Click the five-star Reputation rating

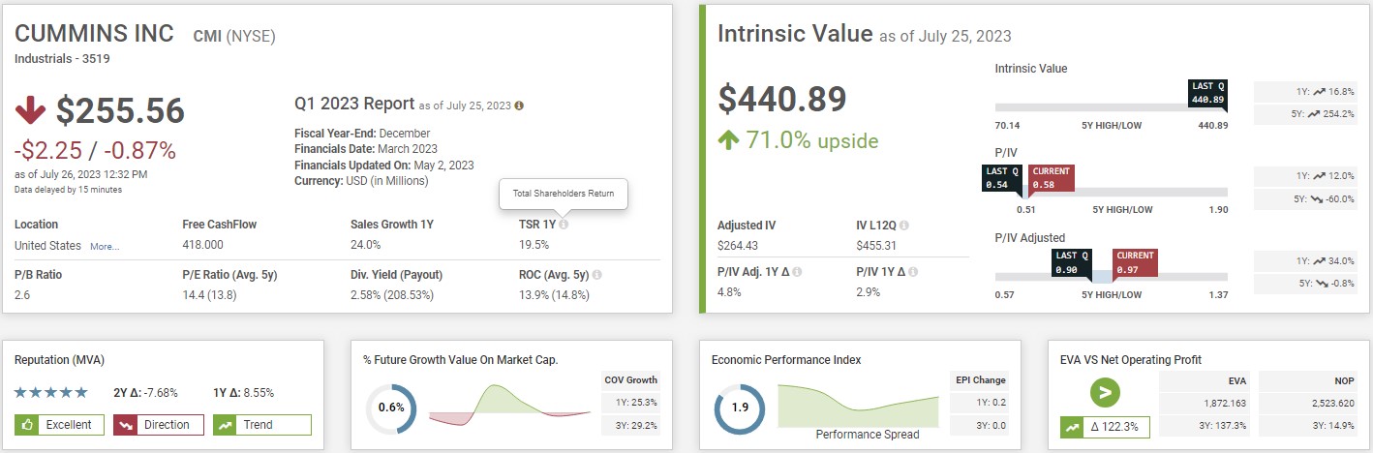coord(51,393)
